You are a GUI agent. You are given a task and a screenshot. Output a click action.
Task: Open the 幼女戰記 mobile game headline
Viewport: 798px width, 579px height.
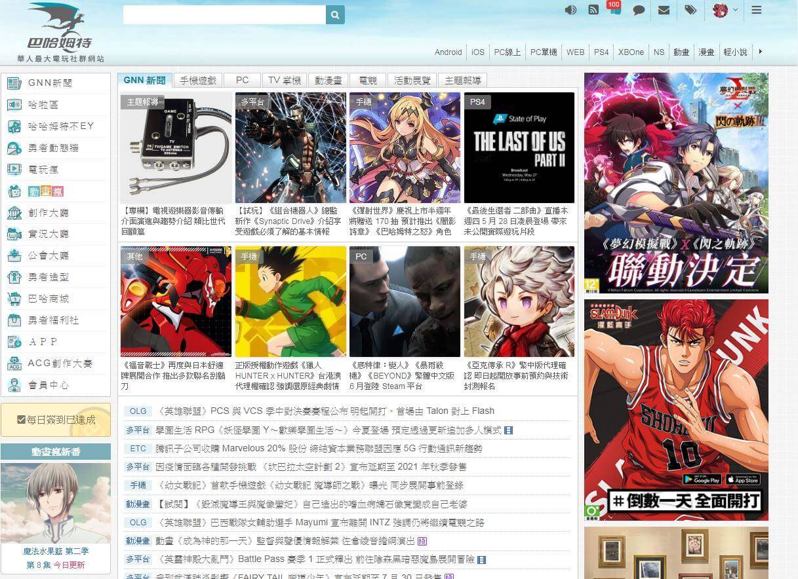click(x=309, y=485)
